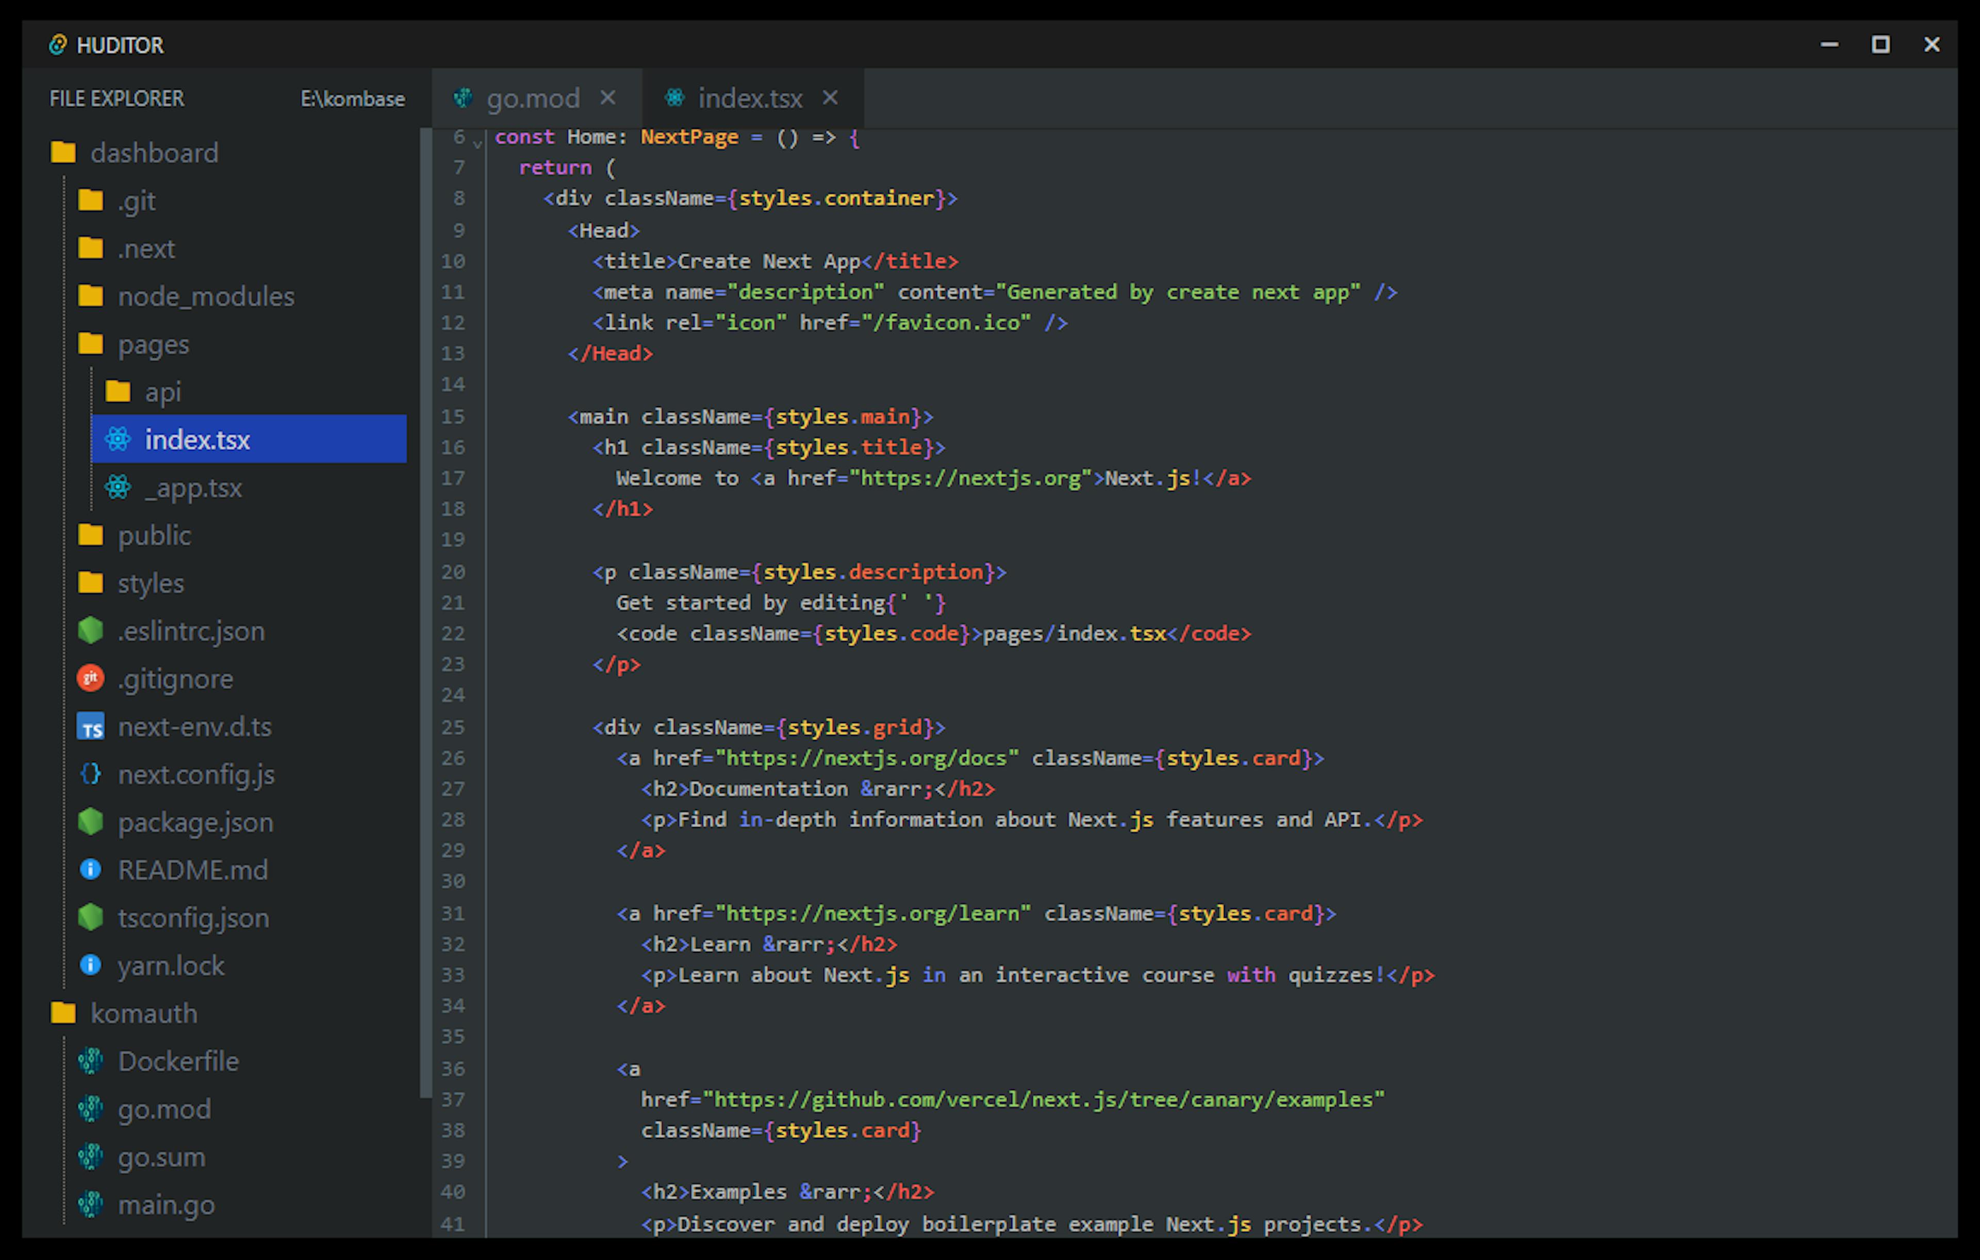Switch to the go.mod tab
Viewport: 1980px width, 1260px height.
[532, 98]
